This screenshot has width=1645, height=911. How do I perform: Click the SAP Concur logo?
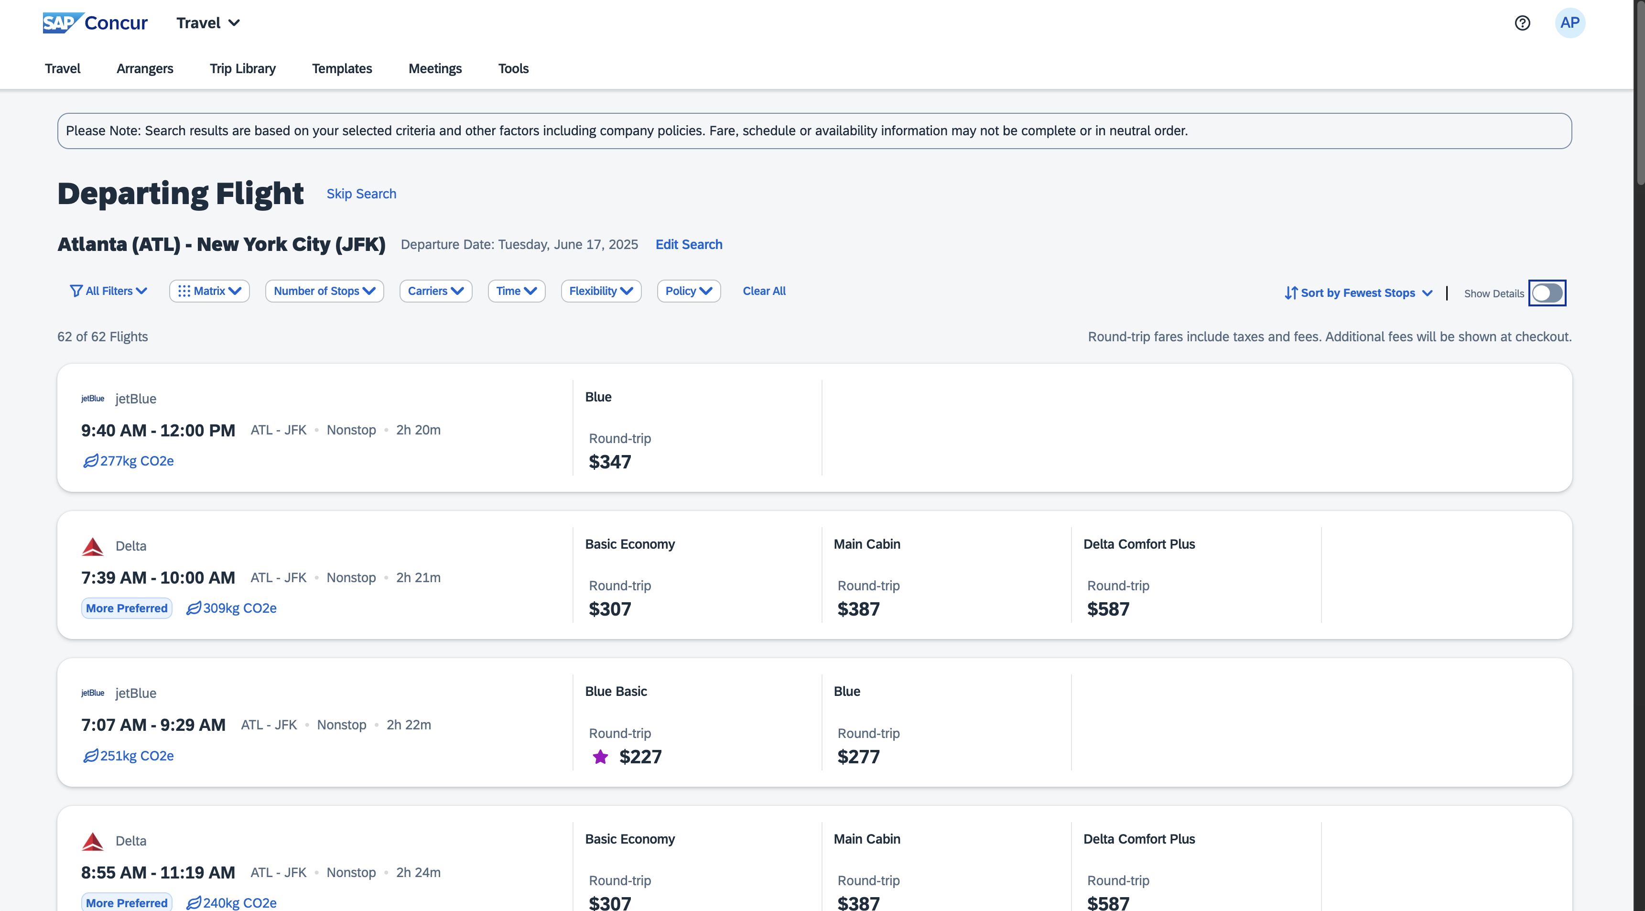pos(95,23)
